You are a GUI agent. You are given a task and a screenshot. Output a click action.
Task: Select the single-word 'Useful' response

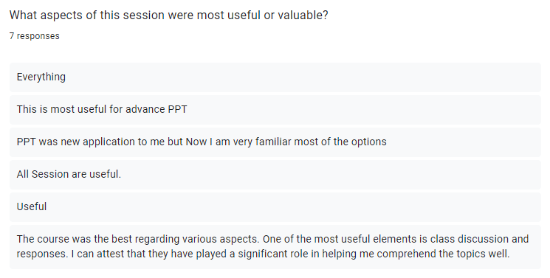(x=275, y=206)
